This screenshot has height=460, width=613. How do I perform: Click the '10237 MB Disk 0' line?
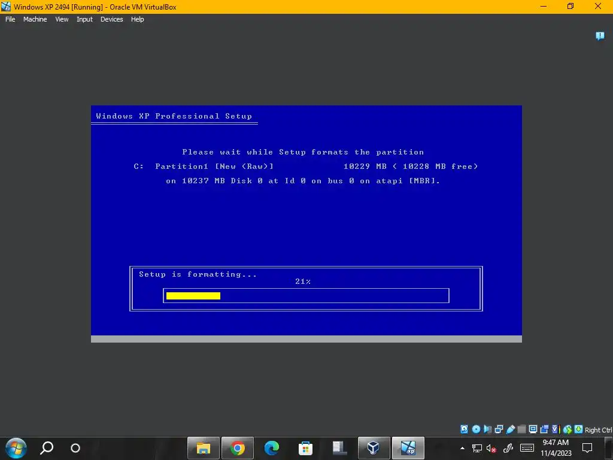click(303, 181)
